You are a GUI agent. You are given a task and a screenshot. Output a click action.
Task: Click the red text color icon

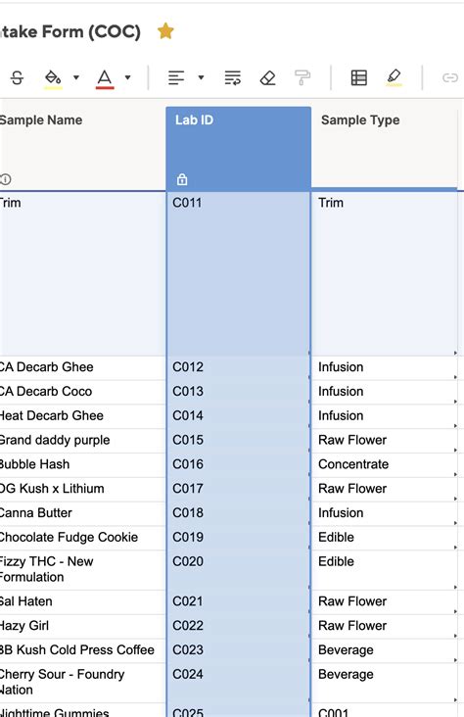tap(105, 78)
